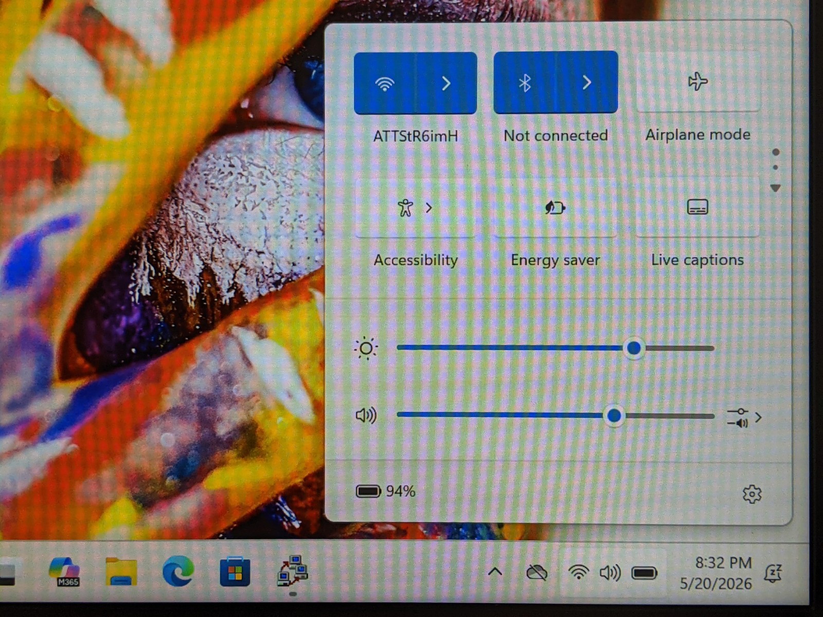Open Accessibility options tile

415,208
